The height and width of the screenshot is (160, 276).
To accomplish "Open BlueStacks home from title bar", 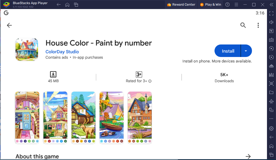I will (67, 5).
